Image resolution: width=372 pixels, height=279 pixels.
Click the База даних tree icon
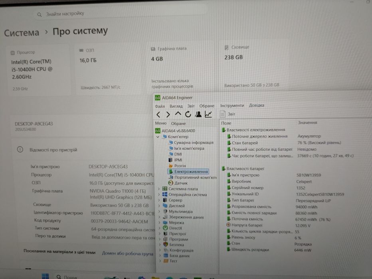click(166, 256)
